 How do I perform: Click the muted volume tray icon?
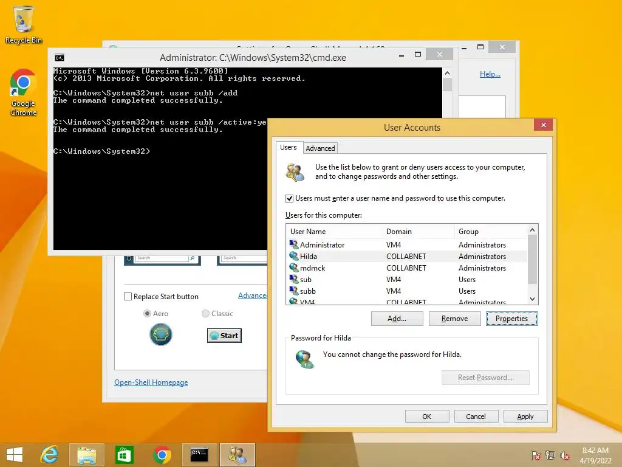pyautogui.click(x=565, y=455)
